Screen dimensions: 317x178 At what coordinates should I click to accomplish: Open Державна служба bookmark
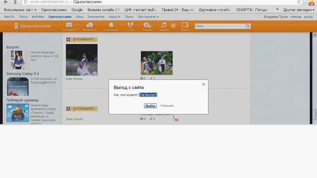click(214, 10)
